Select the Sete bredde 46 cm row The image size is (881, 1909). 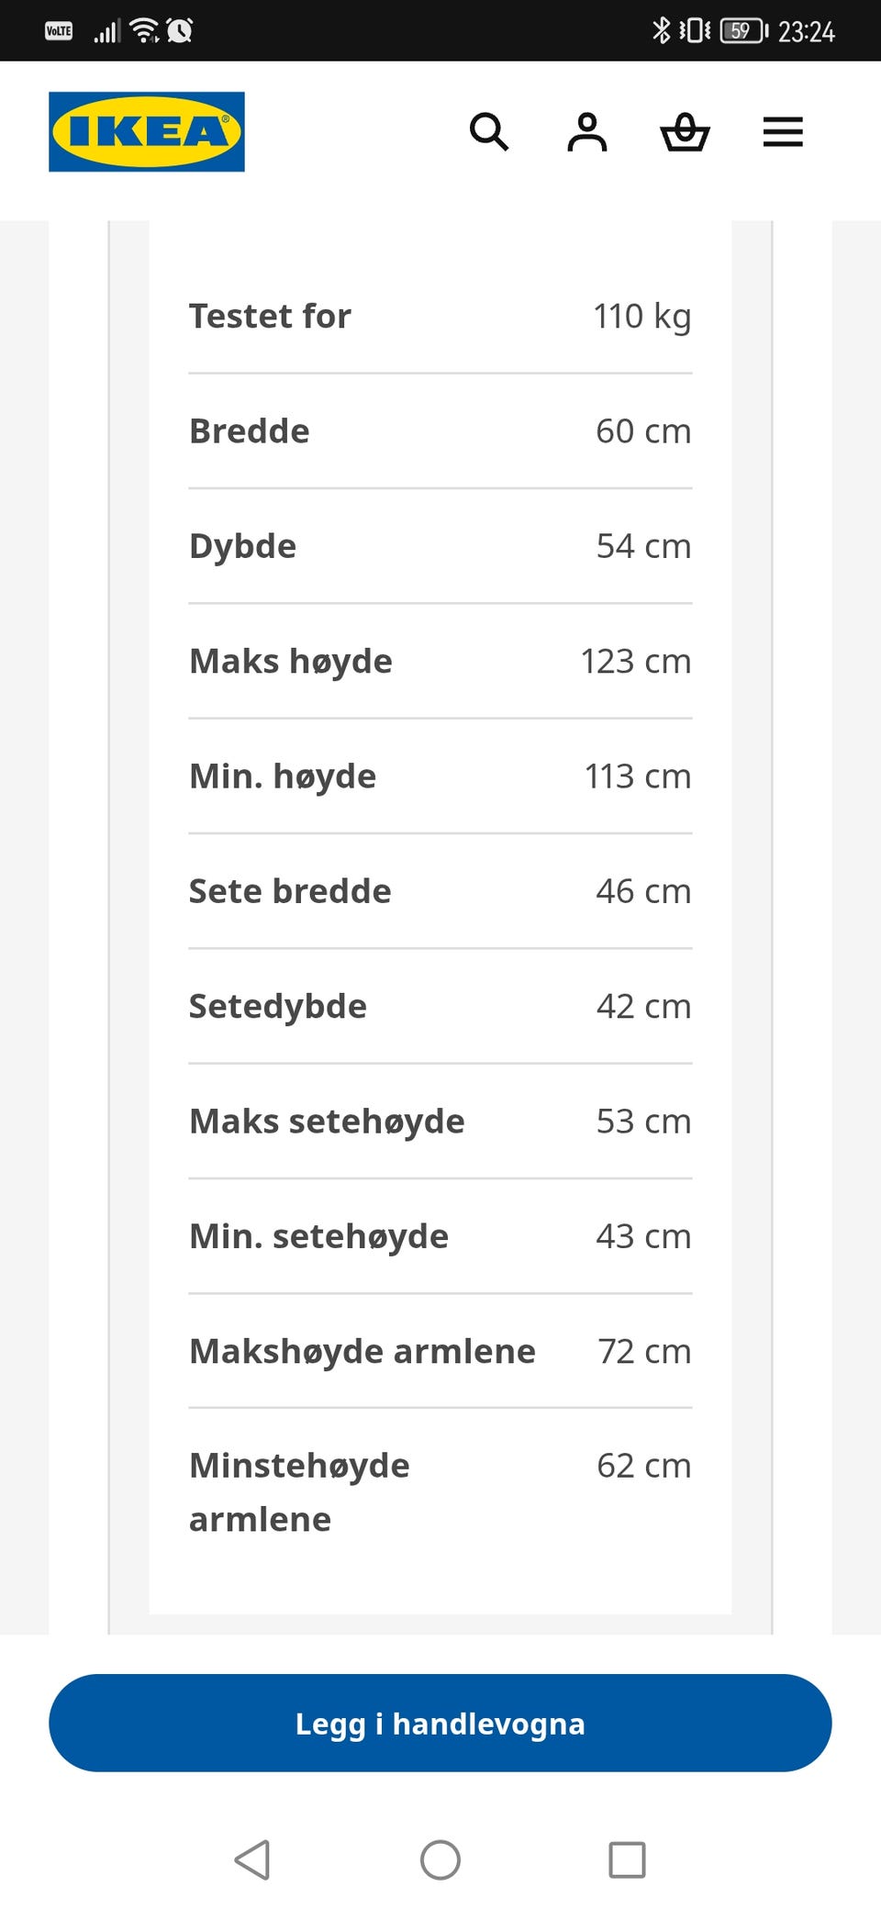coord(440,891)
